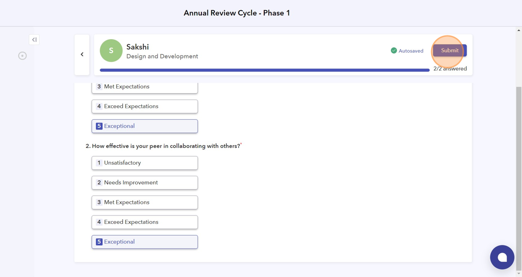The height and width of the screenshot is (277, 522).
Task: Click the Annual Review Cycle title
Action: tap(237, 13)
